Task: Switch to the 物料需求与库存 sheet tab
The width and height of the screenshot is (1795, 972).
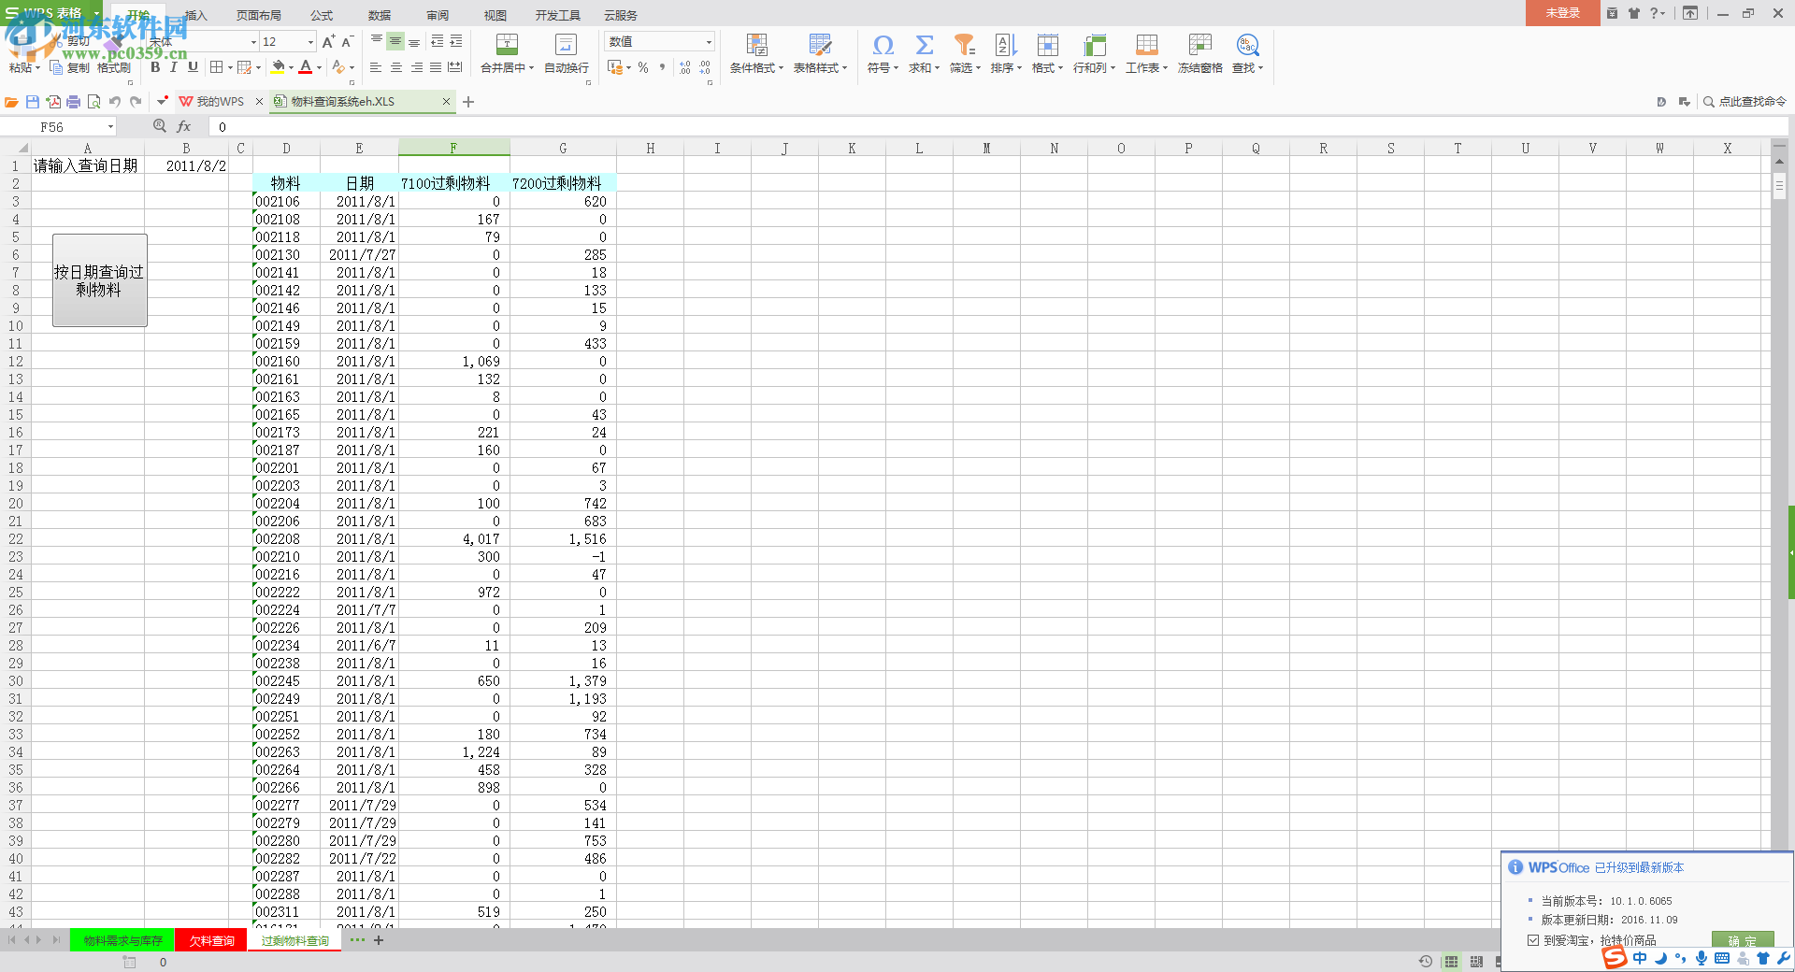Action: coord(122,940)
